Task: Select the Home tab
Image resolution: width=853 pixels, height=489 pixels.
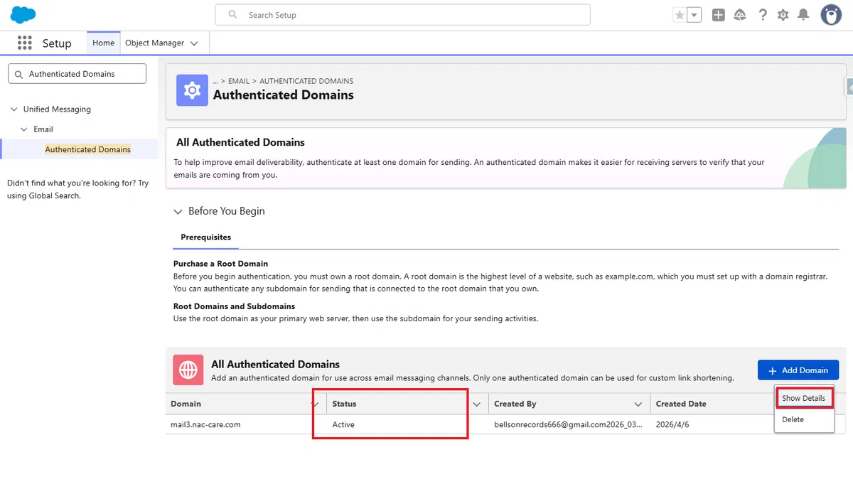Action: click(x=103, y=43)
